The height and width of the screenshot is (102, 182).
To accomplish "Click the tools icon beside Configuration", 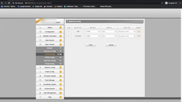I will [x=40, y=32].
